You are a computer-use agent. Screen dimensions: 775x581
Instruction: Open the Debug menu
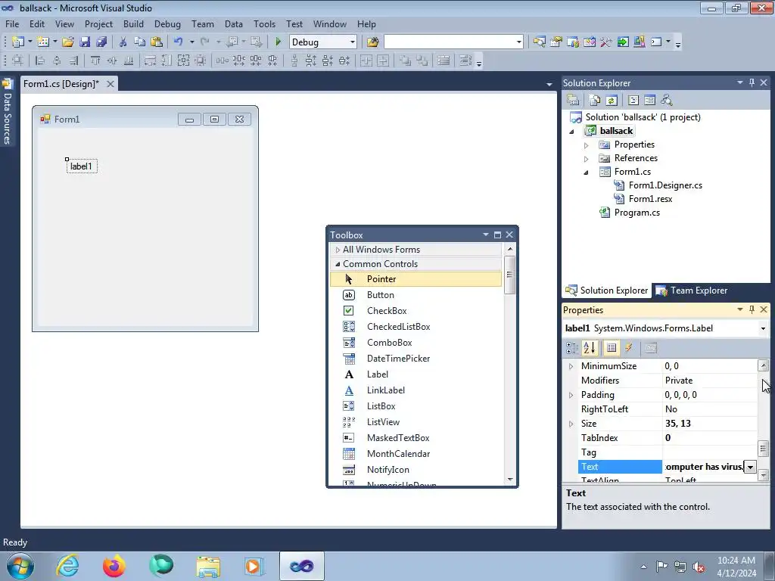167,23
